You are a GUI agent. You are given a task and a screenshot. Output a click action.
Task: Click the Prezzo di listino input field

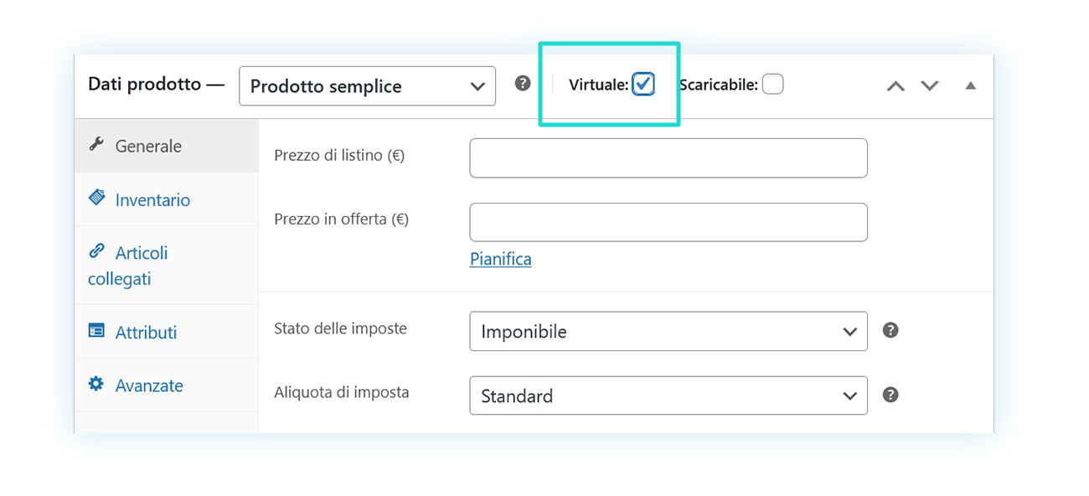click(x=668, y=158)
